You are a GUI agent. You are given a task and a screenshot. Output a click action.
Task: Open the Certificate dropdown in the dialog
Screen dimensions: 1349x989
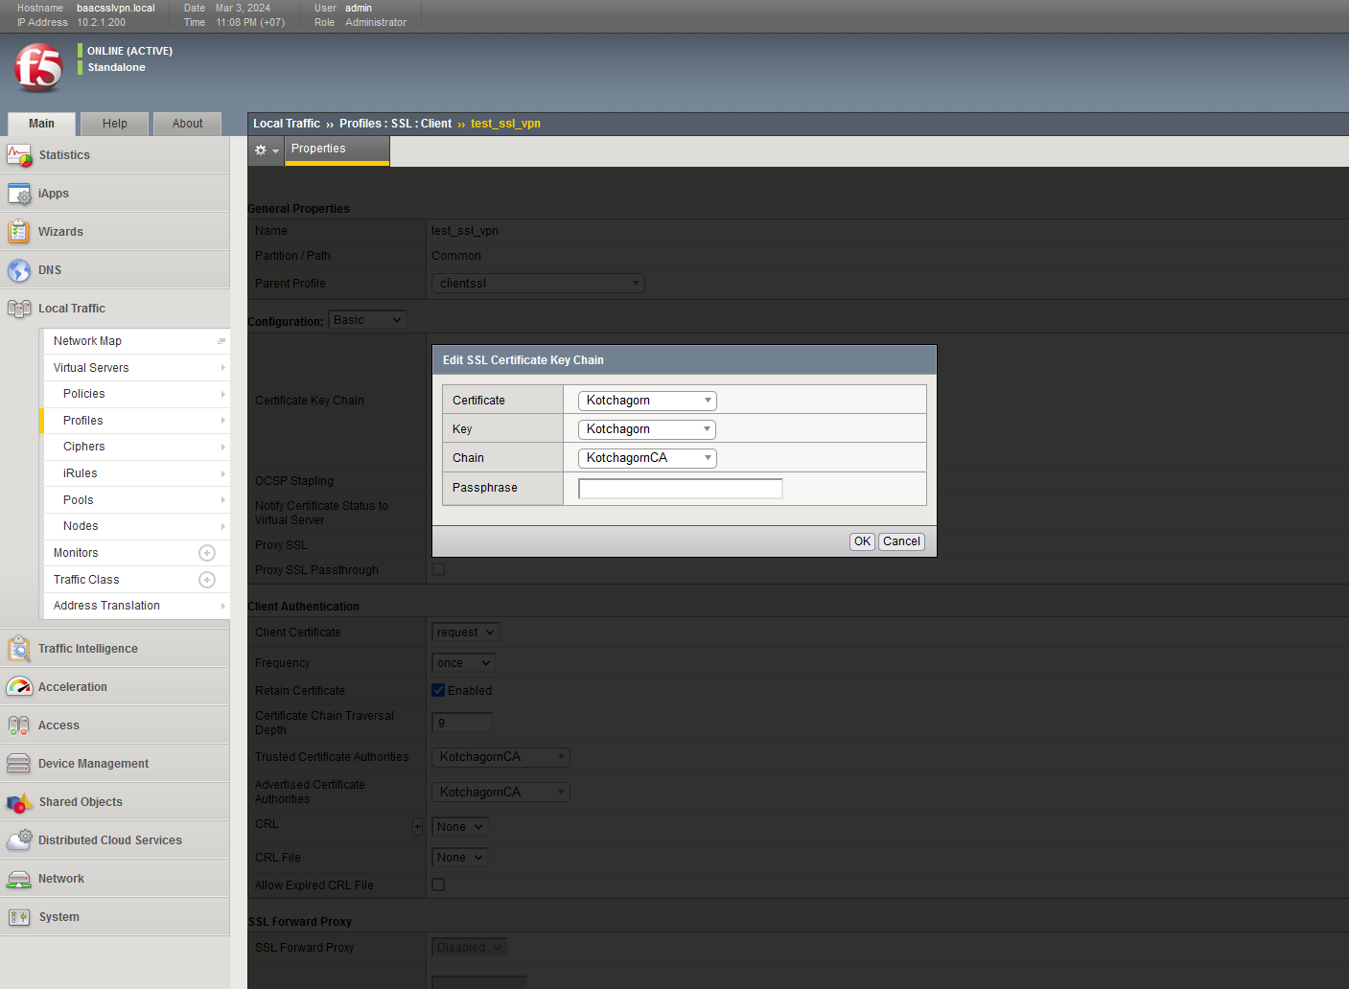tap(647, 401)
